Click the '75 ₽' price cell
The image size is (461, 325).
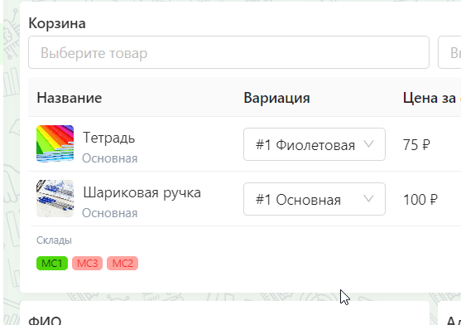tap(416, 145)
